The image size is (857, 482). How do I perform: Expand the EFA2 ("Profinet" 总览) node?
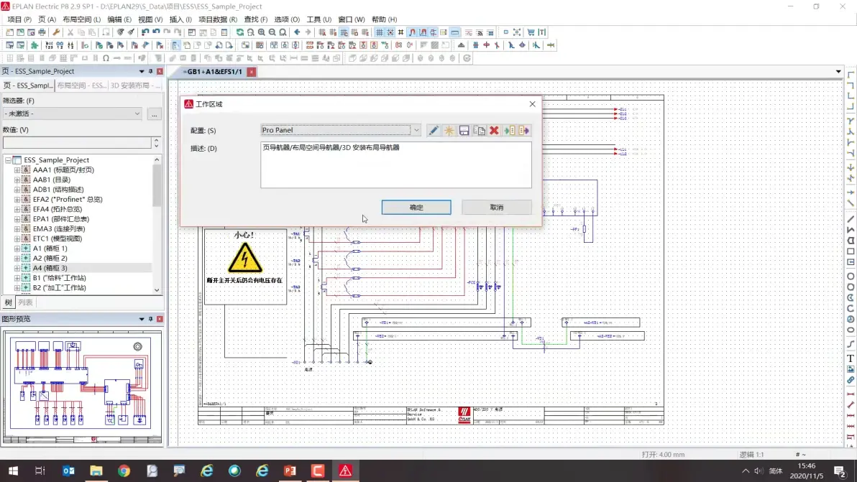coord(17,199)
